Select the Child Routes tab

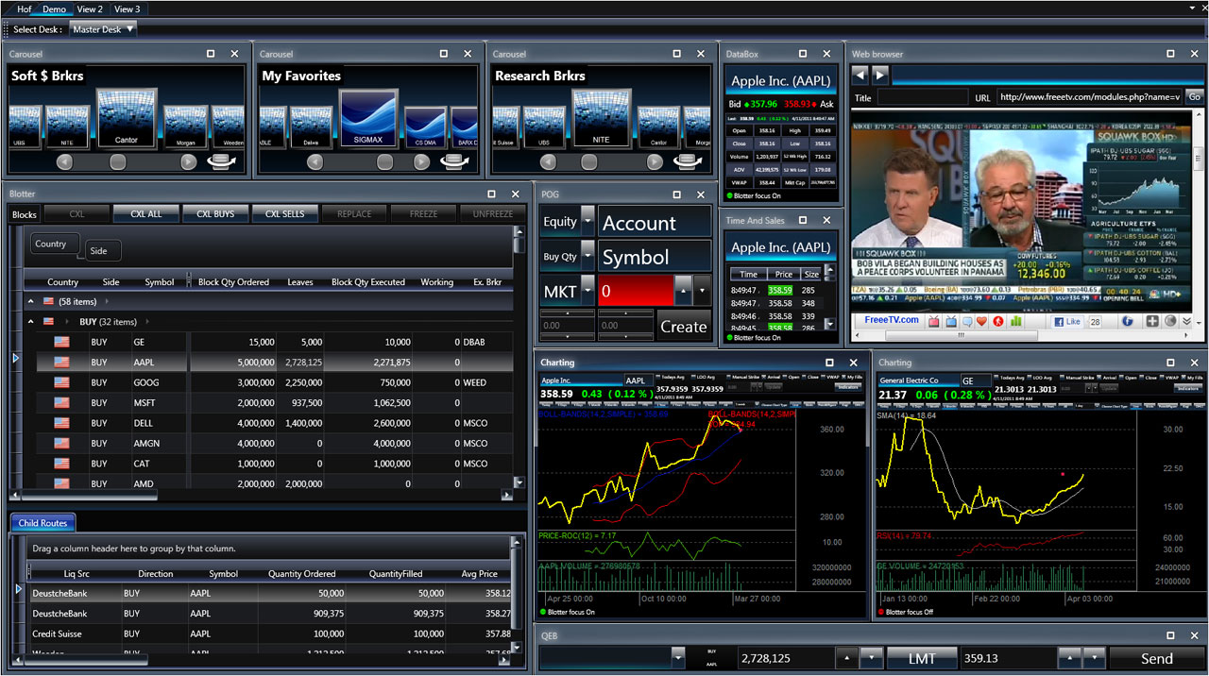click(43, 523)
